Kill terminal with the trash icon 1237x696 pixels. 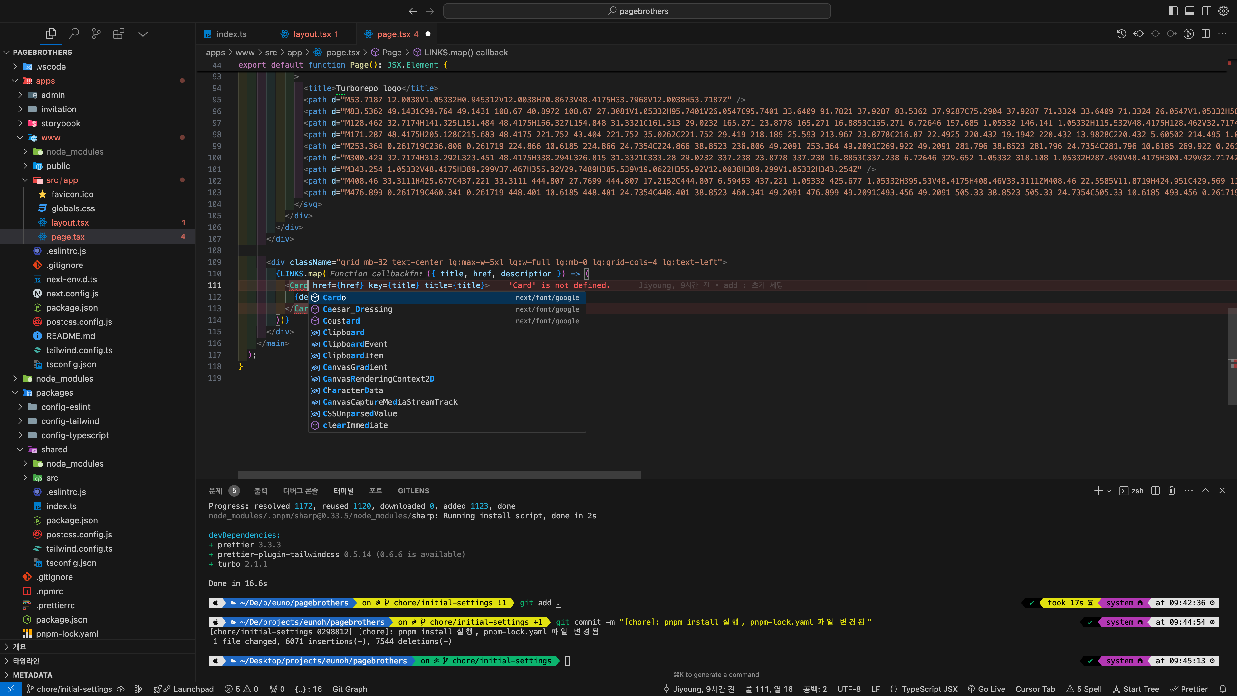pyautogui.click(x=1172, y=490)
